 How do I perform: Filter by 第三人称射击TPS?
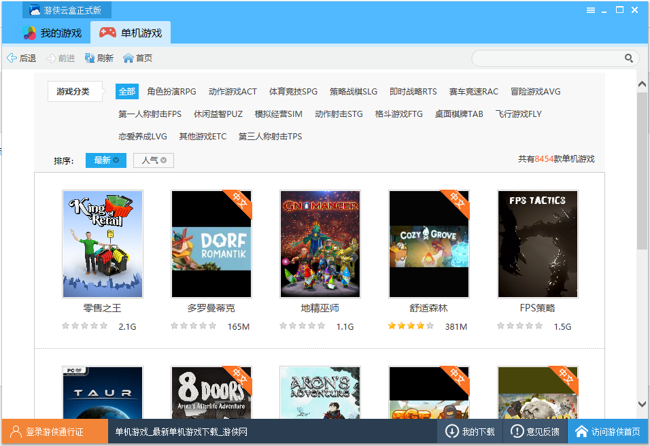pos(271,137)
